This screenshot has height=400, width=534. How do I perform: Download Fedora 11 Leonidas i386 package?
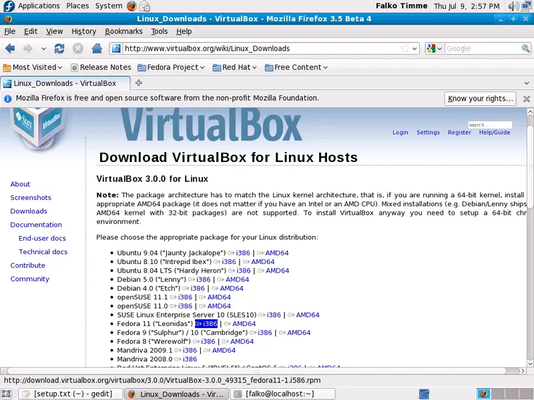click(206, 323)
